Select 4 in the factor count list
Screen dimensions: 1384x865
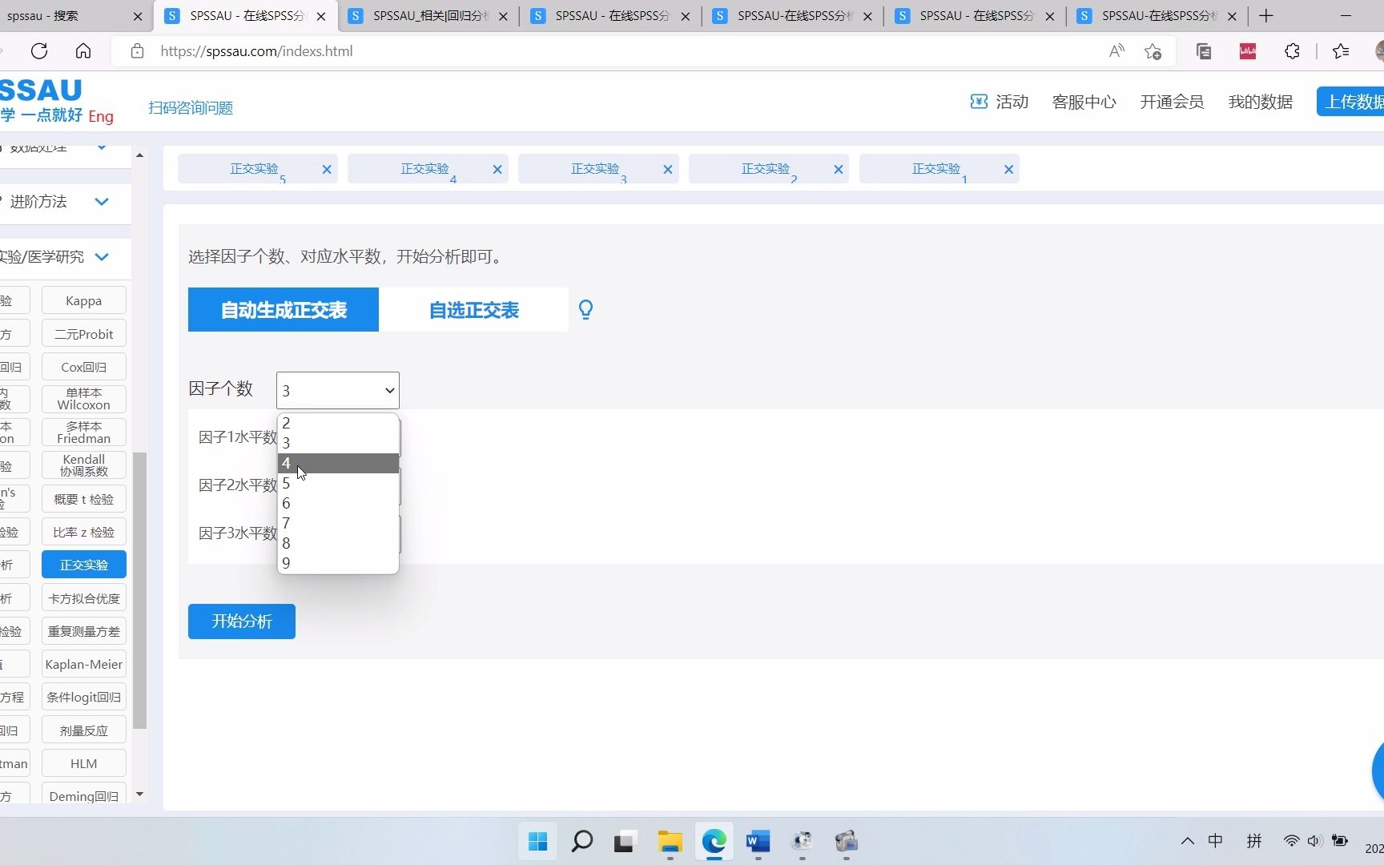click(338, 463)
